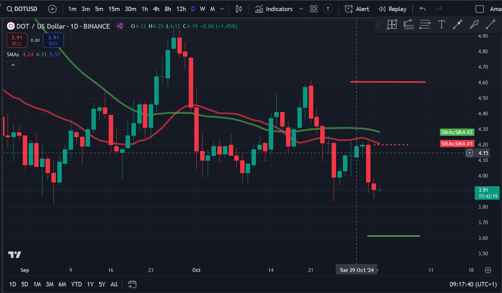Open the candlestick chart type menu
The height and width of the screenshot is (293, 502).
[x=238, y=9]
